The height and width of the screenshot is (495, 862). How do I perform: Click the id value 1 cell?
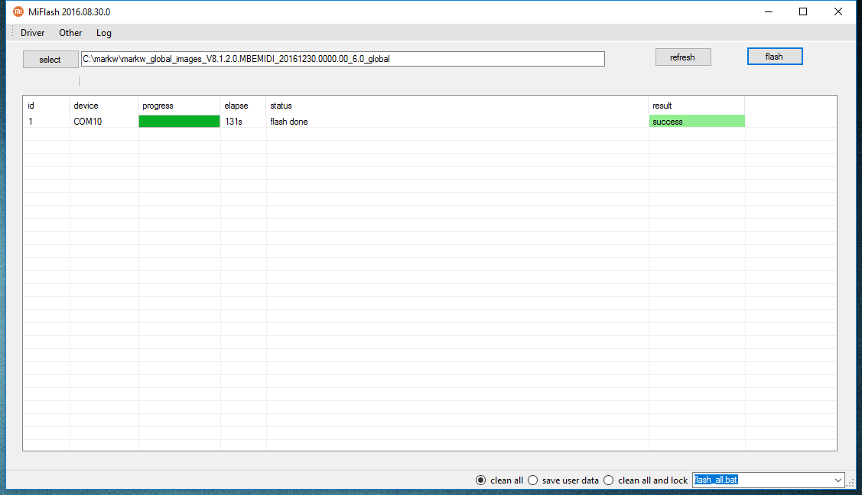(46, 122)
